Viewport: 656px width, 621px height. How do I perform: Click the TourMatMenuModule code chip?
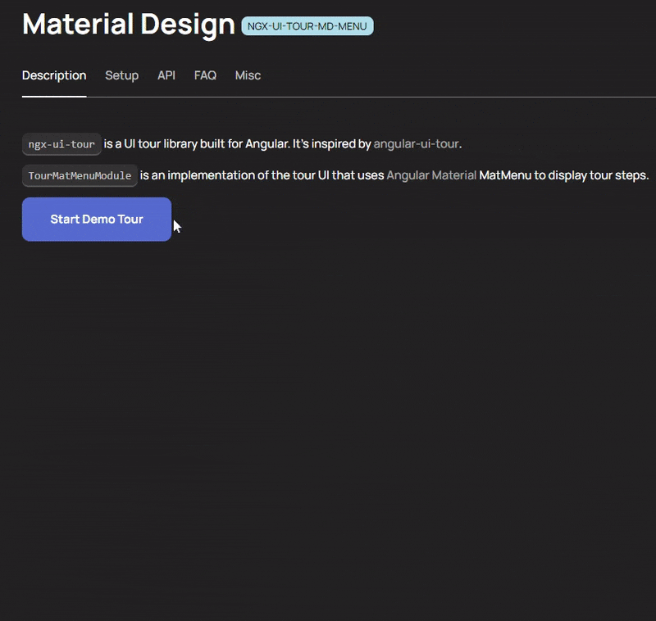click(79, 175)
